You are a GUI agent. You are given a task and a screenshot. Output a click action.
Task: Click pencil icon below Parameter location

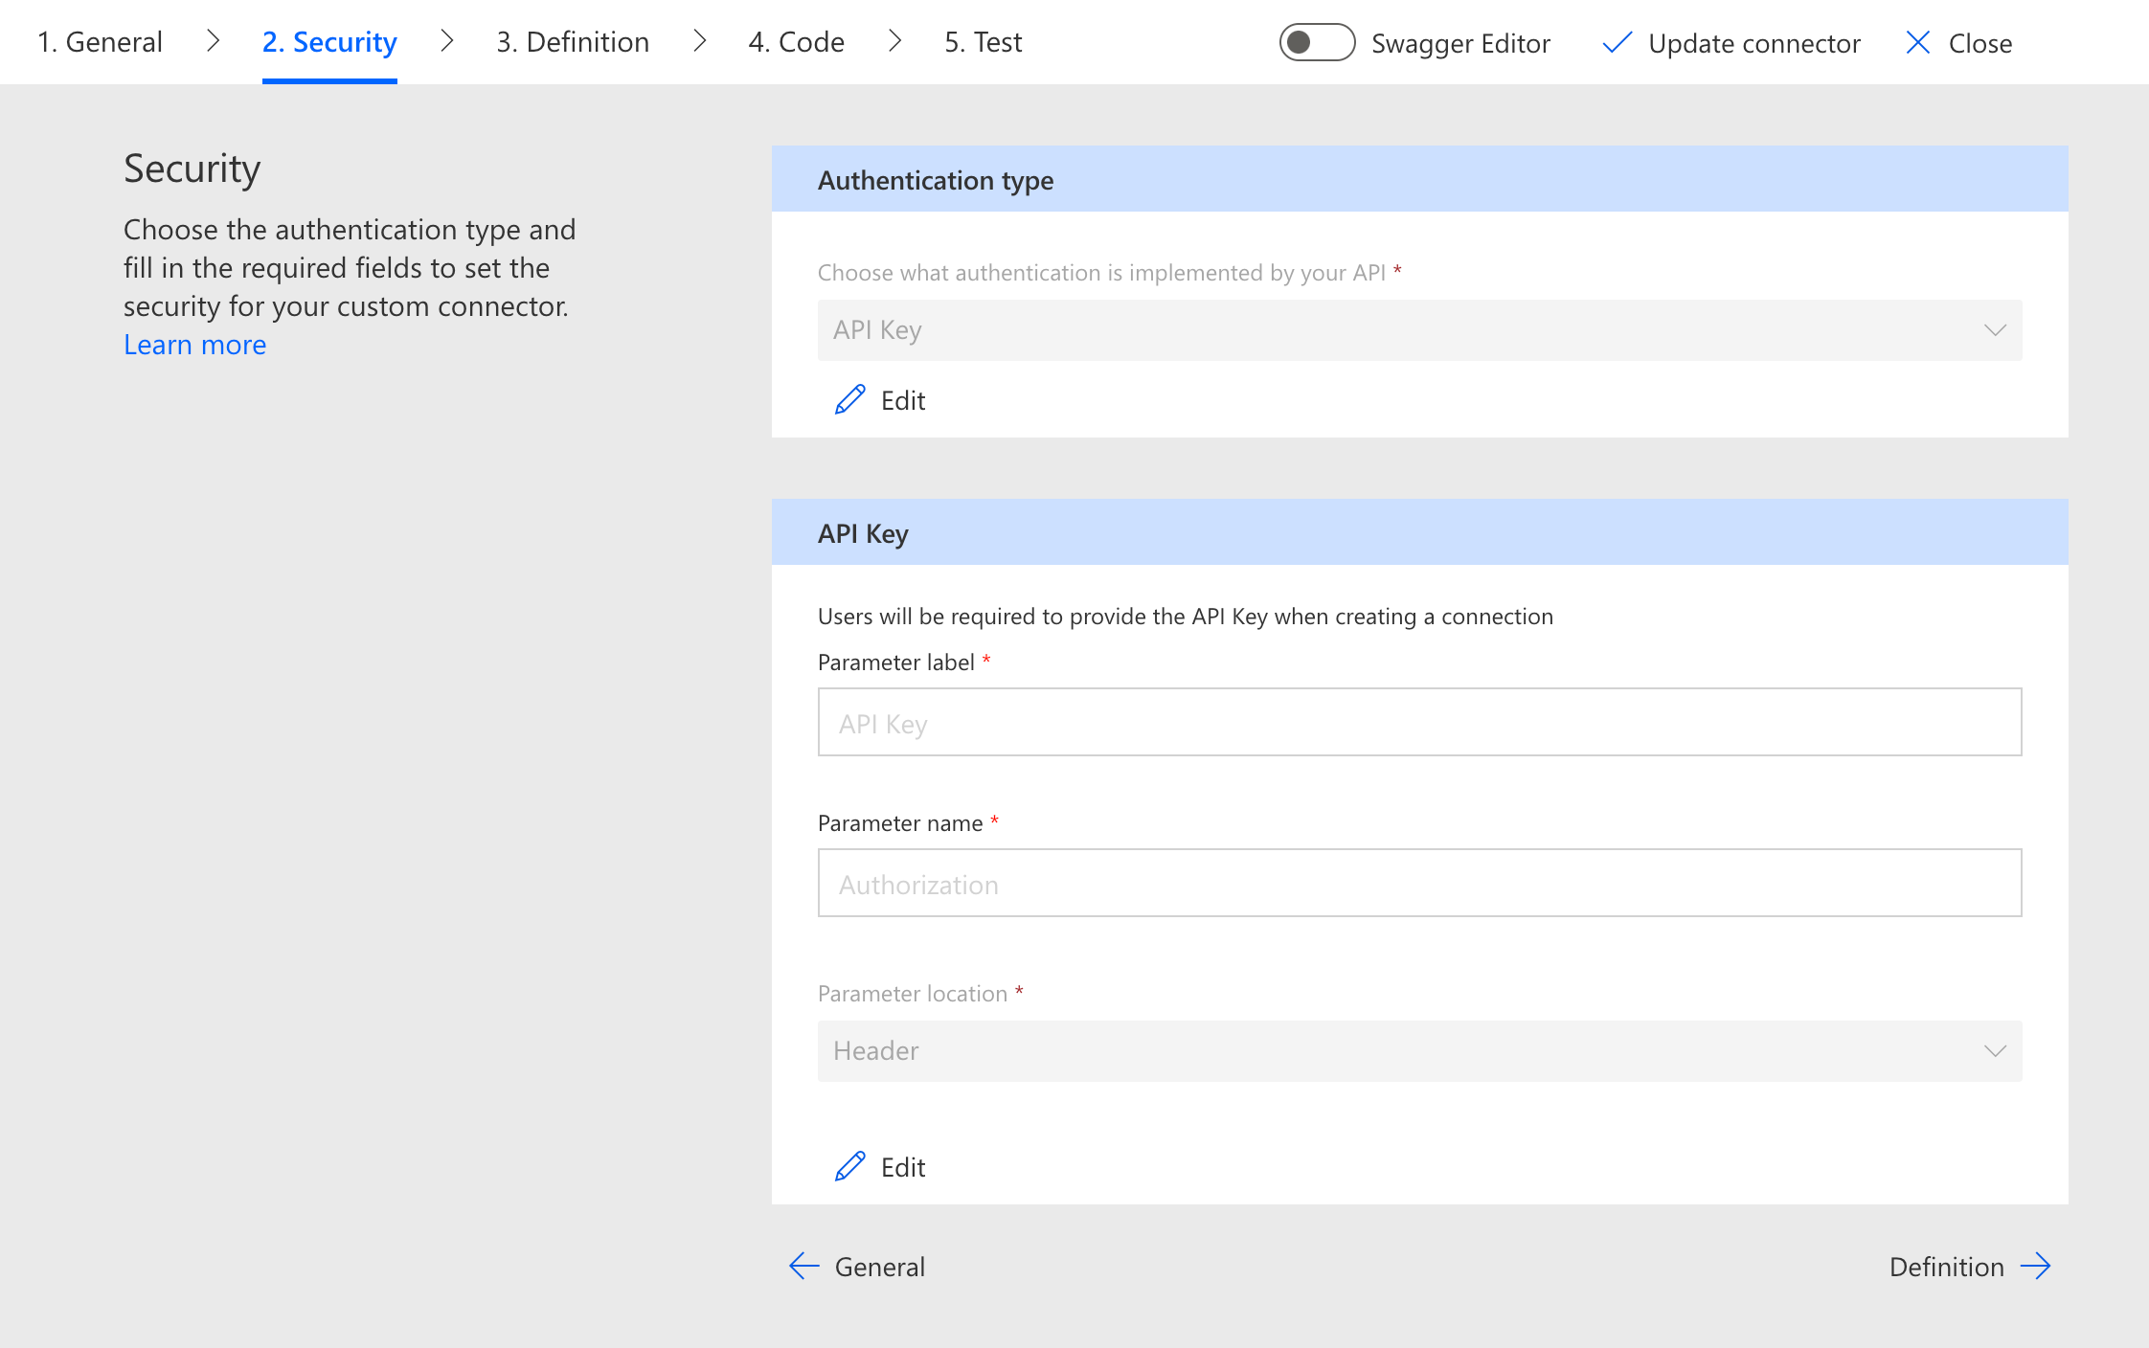(x=849, y=1167)
